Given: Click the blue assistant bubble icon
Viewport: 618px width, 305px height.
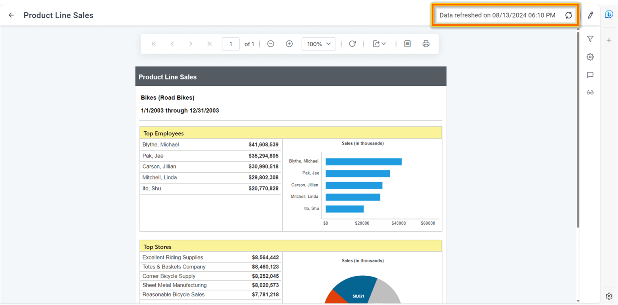Looking at the screenshot, I should click(x=609, y=14).
